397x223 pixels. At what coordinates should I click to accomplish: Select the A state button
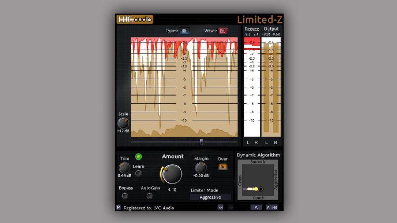point(256,208)
